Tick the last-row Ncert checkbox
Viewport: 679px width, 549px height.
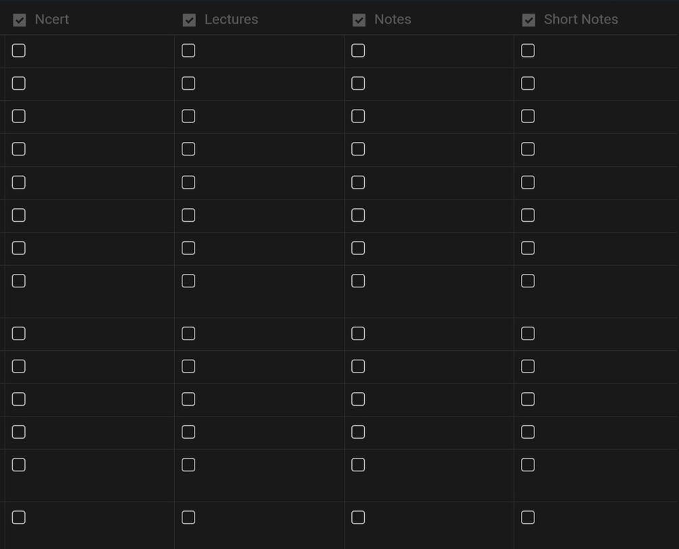click(x=19, y=517)
